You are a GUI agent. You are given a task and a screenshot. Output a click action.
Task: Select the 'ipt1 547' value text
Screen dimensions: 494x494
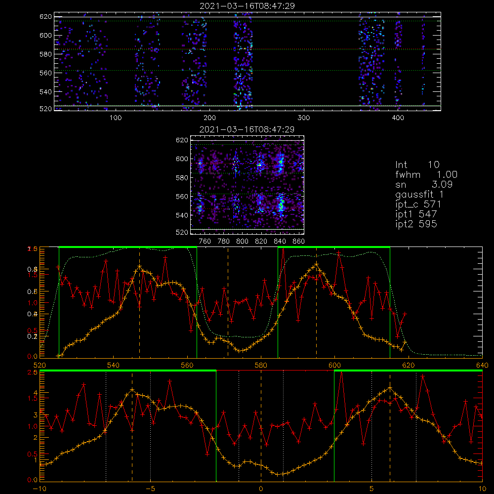(x=416, y=214)
